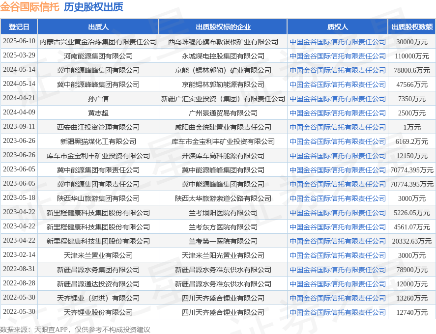
Task: Open 质权人 link in 天齐锂业股份有限公司 row
Action: pyautogui.click(x=338, y=312)
